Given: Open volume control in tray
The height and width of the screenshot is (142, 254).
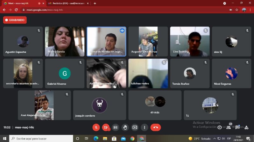Looking at the screenshot, I should click(224, 139).
